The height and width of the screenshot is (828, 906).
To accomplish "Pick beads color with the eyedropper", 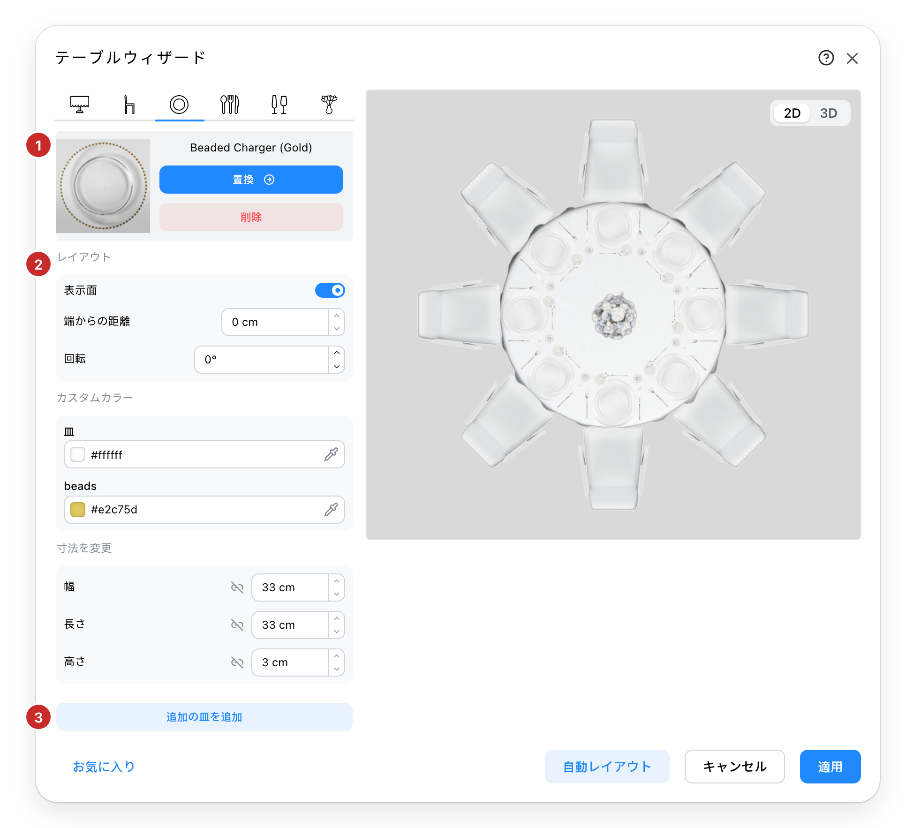I will (x=331, y=510).
